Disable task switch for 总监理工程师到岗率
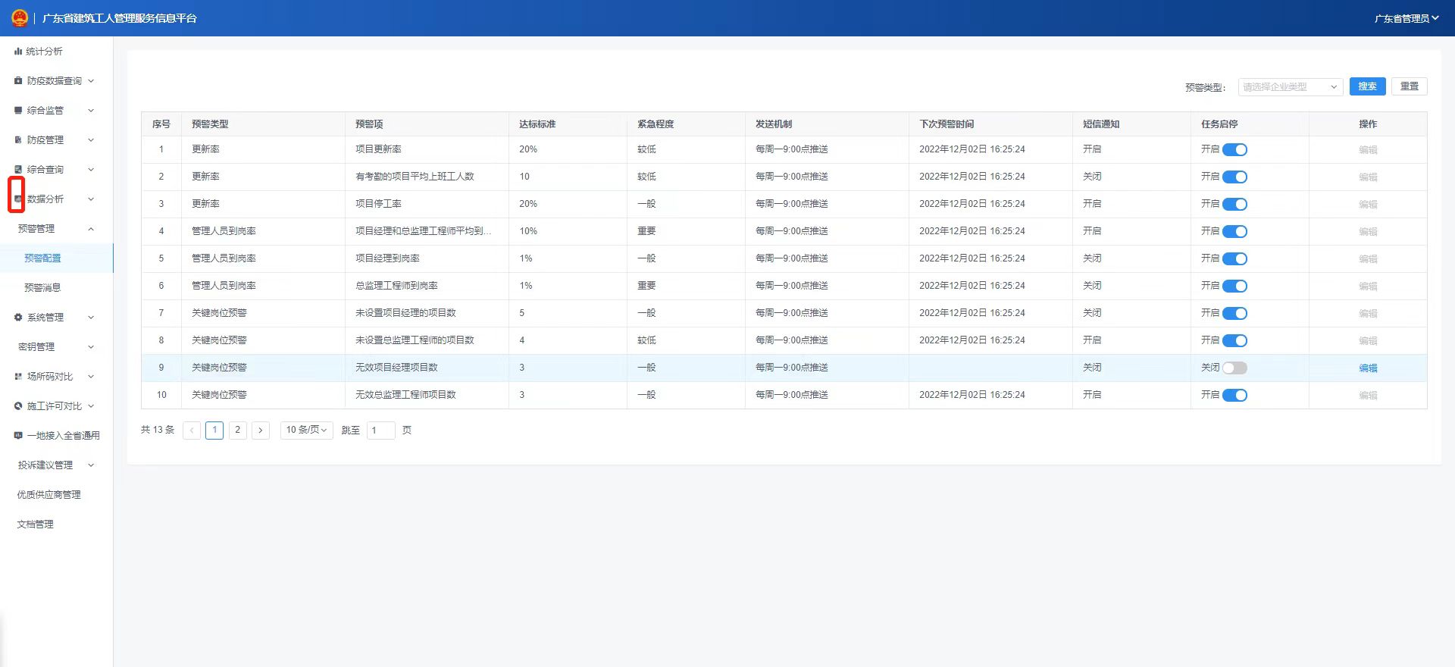 (1234, 287)
